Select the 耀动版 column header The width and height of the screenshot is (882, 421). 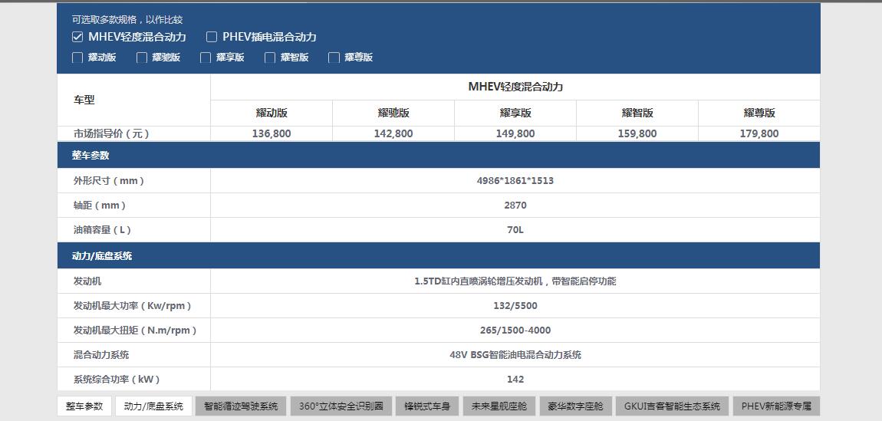point(272,113)
